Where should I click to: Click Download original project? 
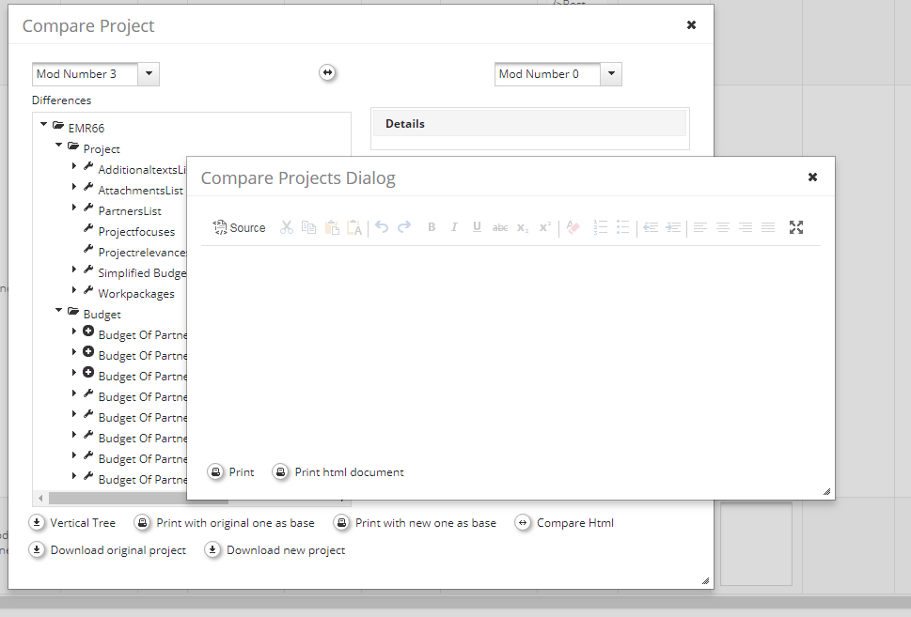(108, 550)
